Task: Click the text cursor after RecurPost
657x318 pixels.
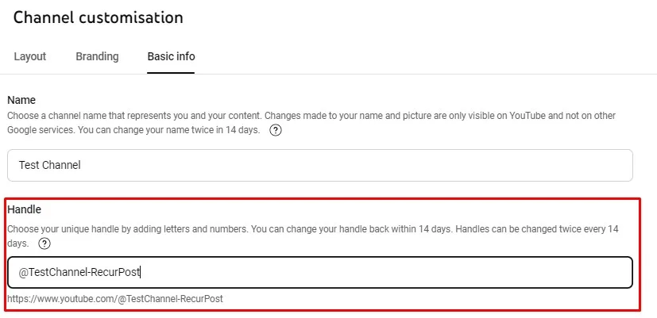Action: click(x=141, y=272)
